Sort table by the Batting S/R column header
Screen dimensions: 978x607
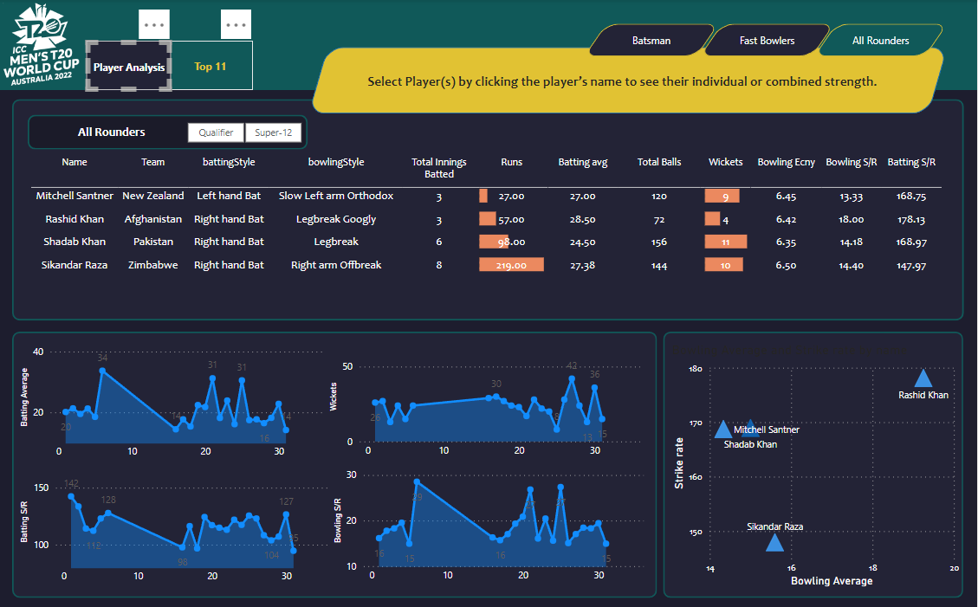pos(911,162)
